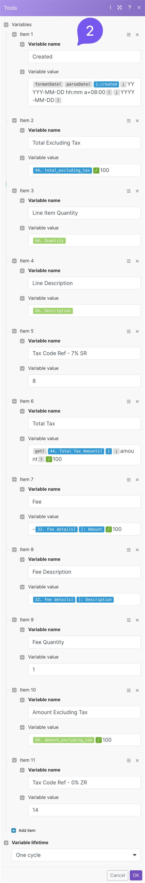
Task: Toggle Variable name checkbox under Item 2
Action: [x=22, y=130]
